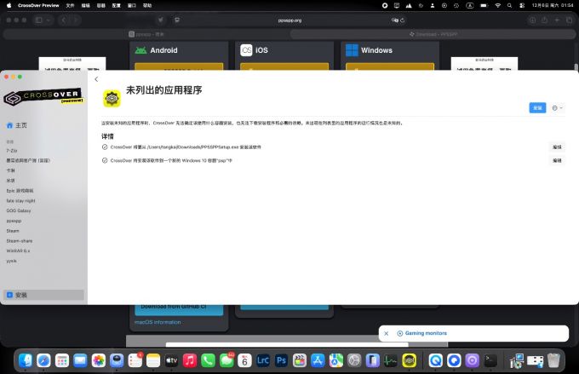Select the Steam bottle in sidebar

13,231
